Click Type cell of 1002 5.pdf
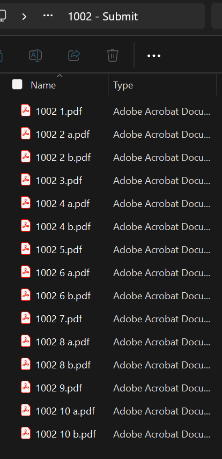This screenshot has height=459, width=222. [161, 250]
